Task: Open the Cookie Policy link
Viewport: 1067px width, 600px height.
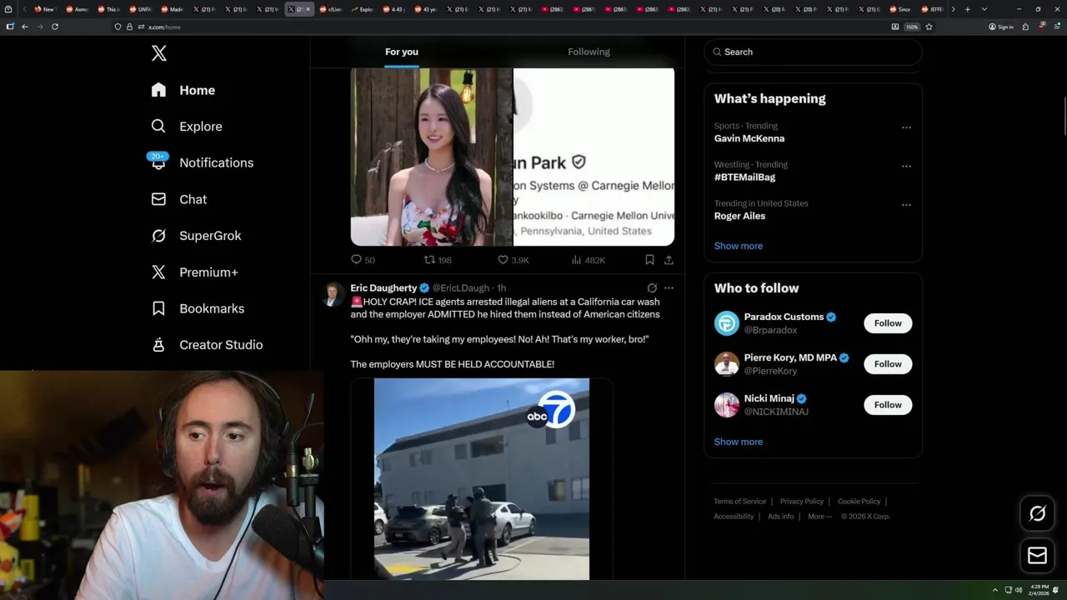Action: pos(859,502)
